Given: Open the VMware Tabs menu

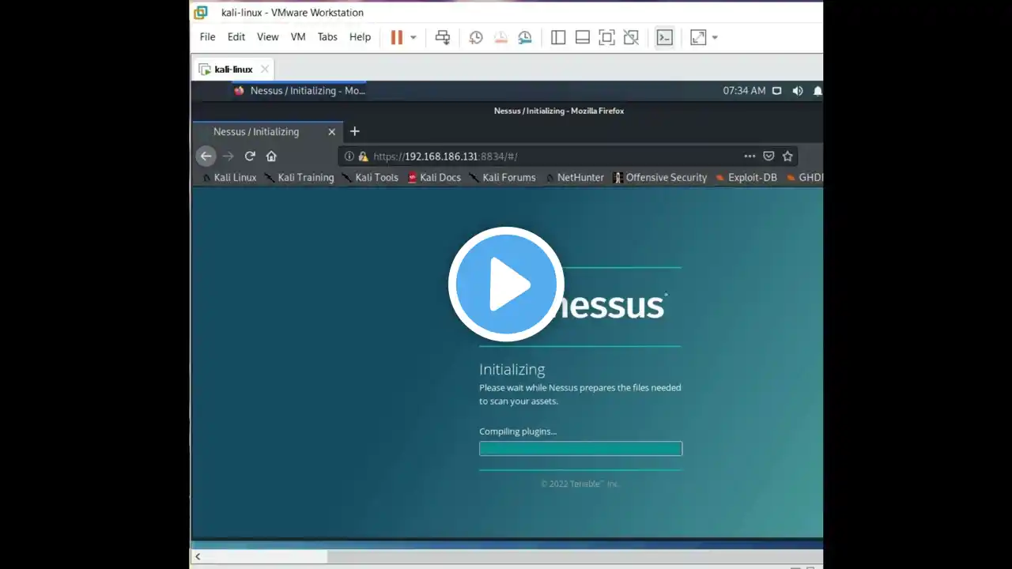Looking at the screenshot, I should tap(327, 37).
